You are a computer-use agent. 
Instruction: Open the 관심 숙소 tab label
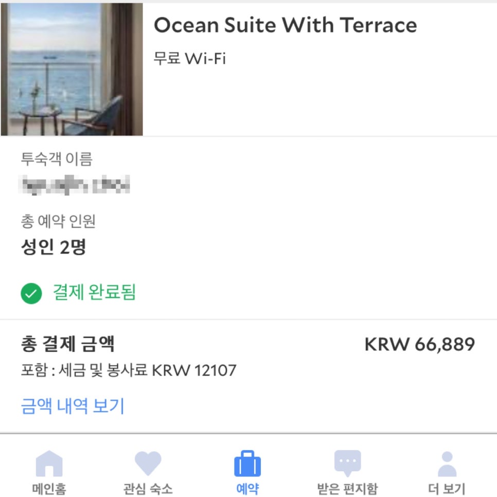(x=148, y=488)
